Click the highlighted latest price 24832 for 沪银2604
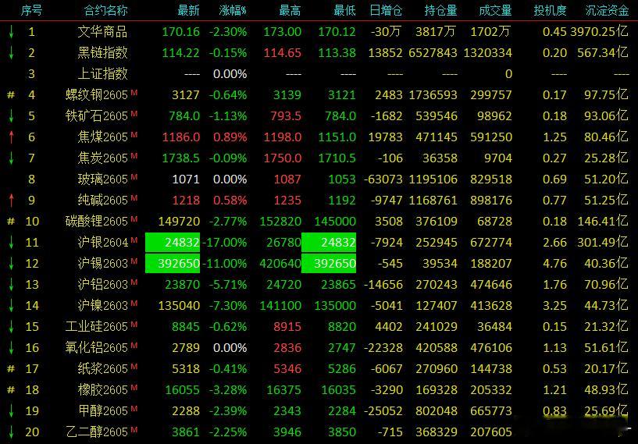This screenshot has height=444, width=638. coord(173,243)
